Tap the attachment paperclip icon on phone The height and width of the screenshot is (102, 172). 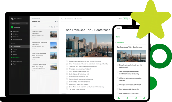[144, 98]
